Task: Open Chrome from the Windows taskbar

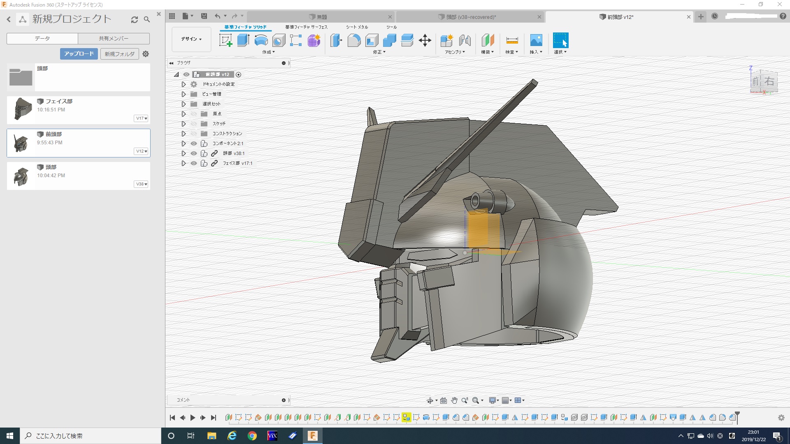Action: coord(252,436)
